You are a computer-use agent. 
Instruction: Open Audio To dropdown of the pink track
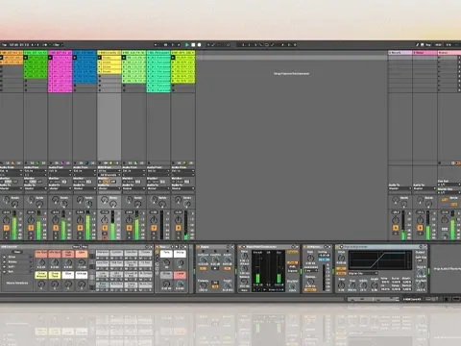(x=60, y=188)
